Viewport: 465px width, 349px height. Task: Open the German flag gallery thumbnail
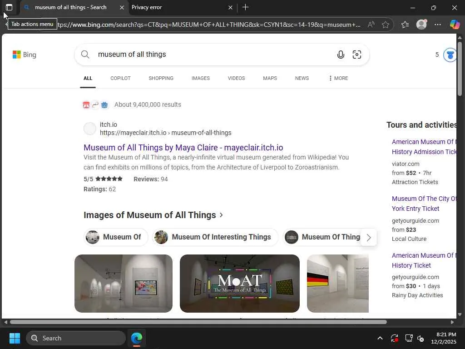(x=338, y=284)
